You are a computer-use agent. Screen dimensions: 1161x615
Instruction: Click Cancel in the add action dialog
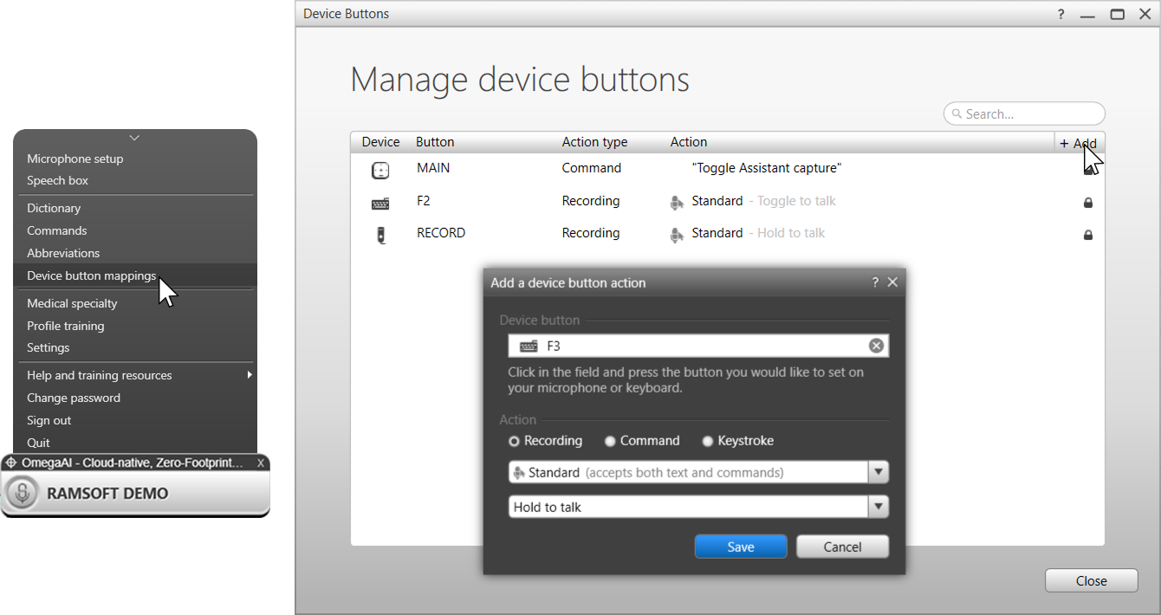coord(842,547)
